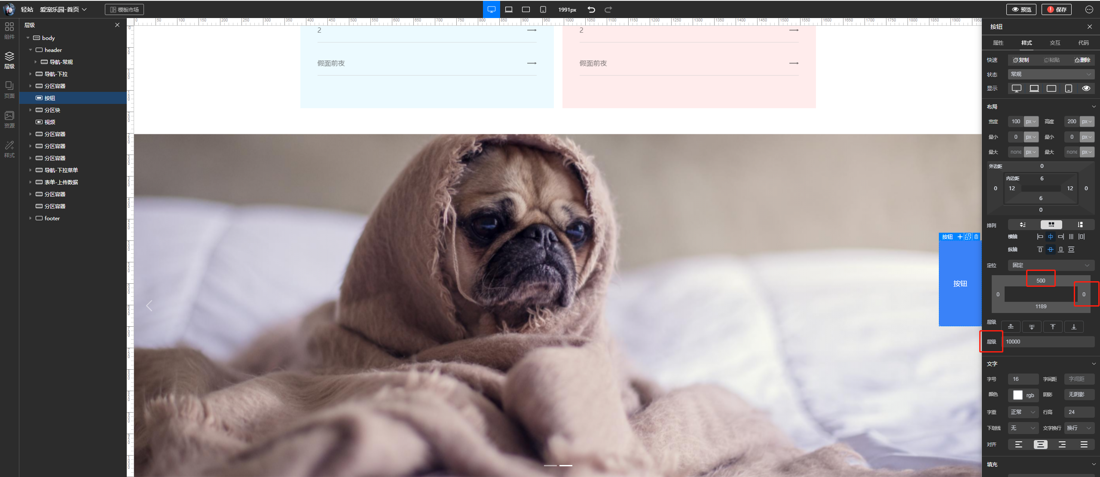
Task: Open the 状态 常规 dropdown
Action: [1051, 74]
